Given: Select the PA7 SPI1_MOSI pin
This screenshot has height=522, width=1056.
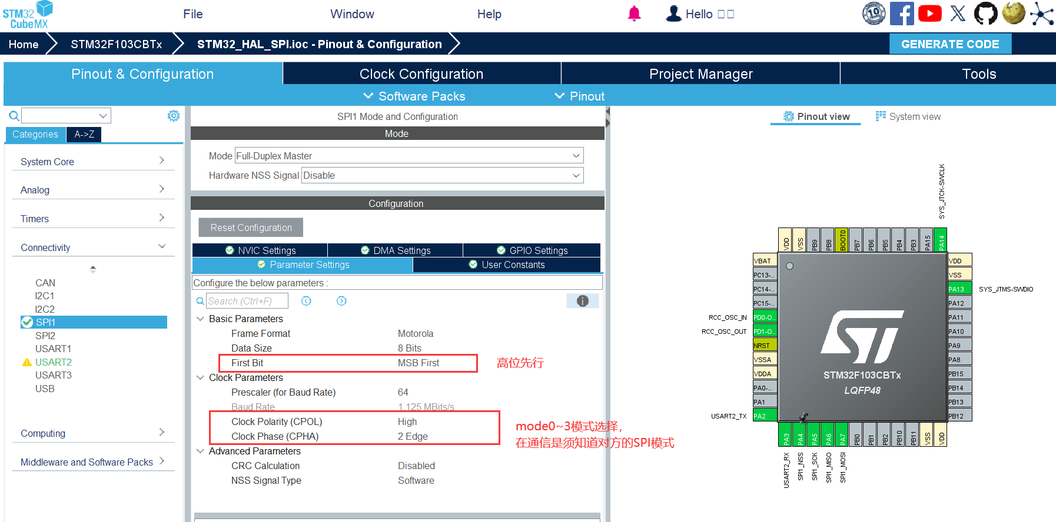Looking at the screenshot, I should point(842,434).
